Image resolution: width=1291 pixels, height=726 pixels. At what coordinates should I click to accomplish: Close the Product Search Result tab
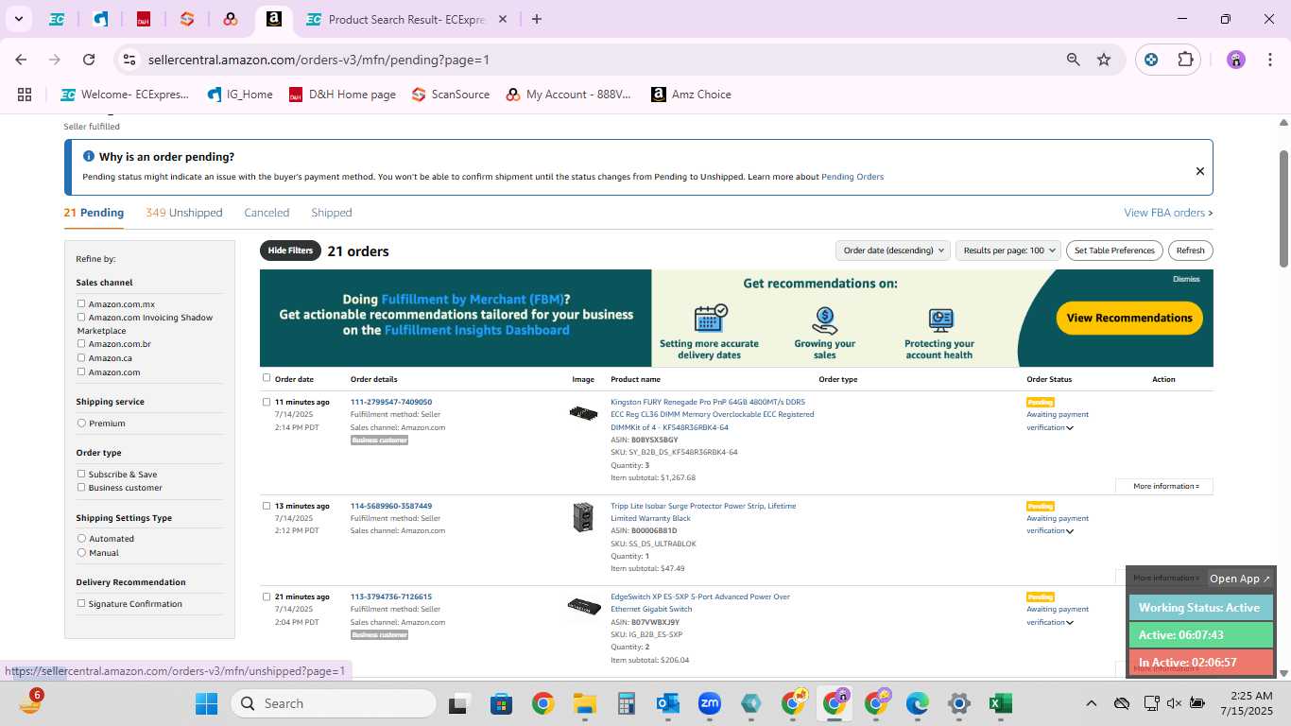[x=503, y=19]
